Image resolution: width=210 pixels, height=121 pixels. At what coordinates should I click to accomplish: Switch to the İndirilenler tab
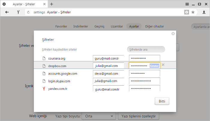click(x=81, y=26)
